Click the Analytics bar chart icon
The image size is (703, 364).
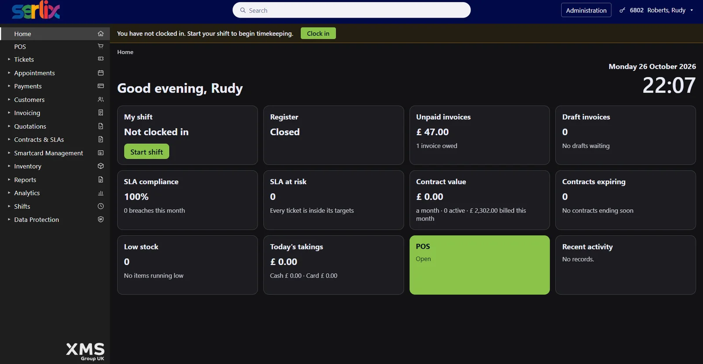(101, 193)
